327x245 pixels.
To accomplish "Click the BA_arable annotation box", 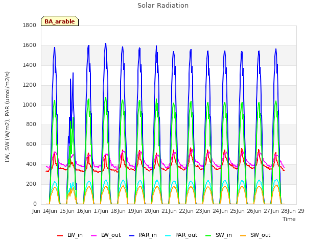I will [60, 21].
